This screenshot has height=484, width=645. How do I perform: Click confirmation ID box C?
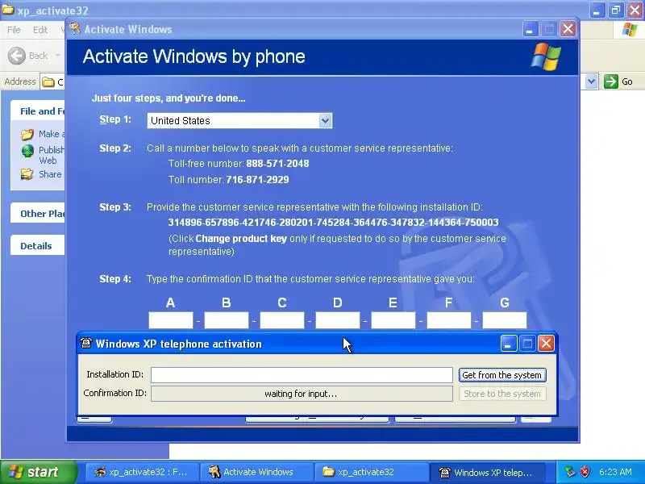click(x=281, y=320)
